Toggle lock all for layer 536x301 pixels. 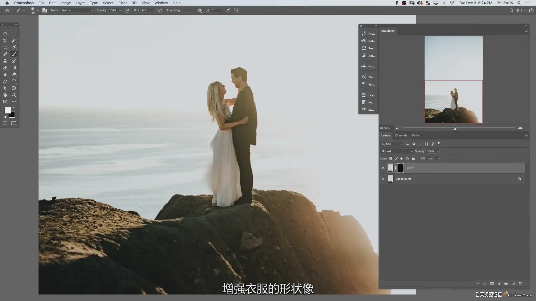tap(413, 159)
